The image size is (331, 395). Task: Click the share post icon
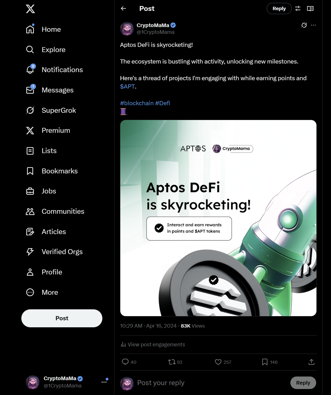(x=311, y=362)
